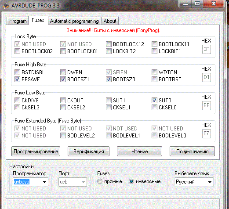The image size is (229, 209).
Task: Toggle the CKSEL0 checkbox
Action: [x=154, y=108]
